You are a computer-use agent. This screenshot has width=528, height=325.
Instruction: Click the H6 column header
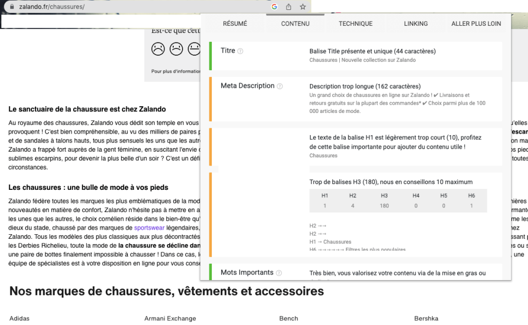click(471, 196)
